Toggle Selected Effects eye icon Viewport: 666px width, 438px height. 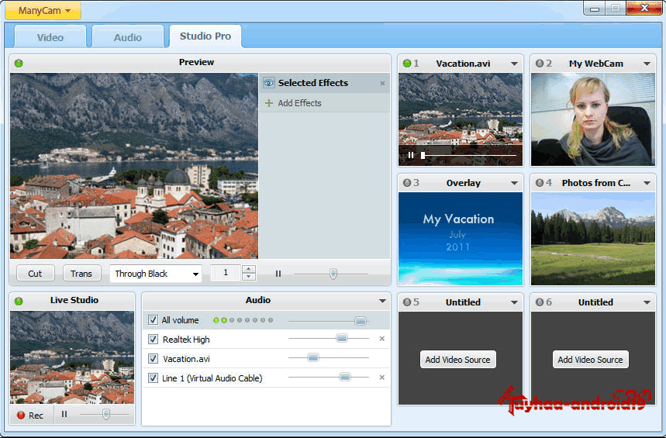click(269, 83)
